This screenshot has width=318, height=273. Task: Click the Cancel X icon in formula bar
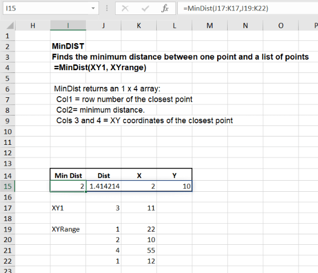[x=125, y=8]
